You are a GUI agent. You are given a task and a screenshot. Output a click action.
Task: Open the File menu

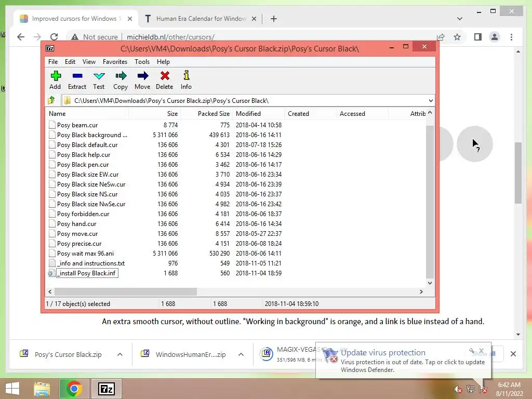pos(53,62)
